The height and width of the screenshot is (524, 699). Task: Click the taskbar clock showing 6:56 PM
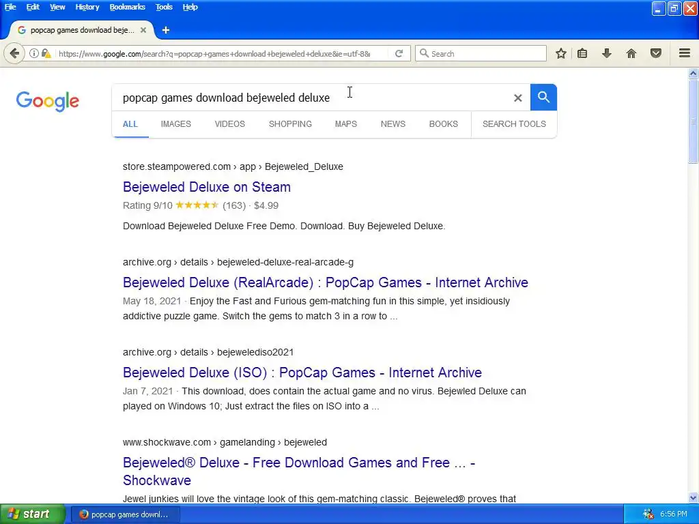click(674, 514)
